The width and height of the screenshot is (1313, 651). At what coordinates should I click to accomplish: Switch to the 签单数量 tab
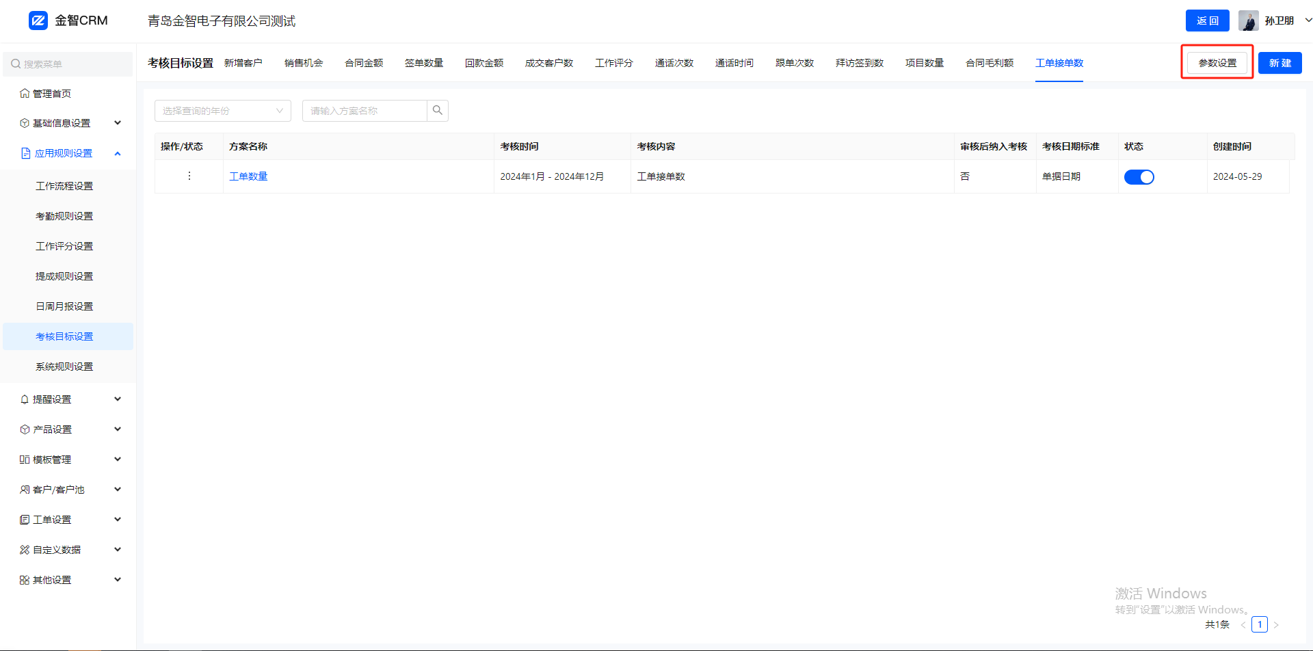click(x=424, y=63)
